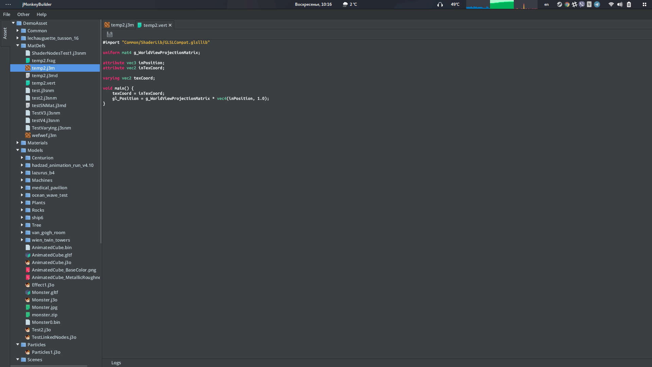
Task: Toggle the vertical Asset panel tab on the left
Action: [x=5, y=33]
